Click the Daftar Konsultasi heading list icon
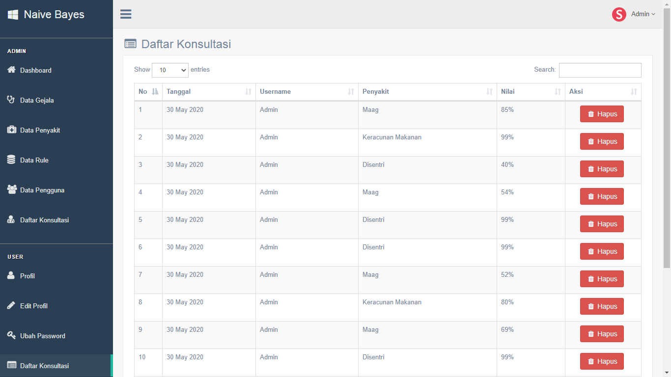The image size is (671, 377). pyautogui.click(x=130, y=44)
